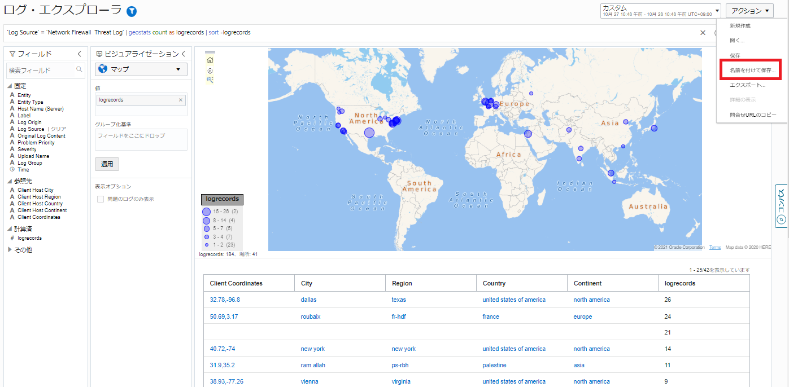The image size is (789, 387).
Task: Click the blue filter icon beside the page title
Action: pyautogui.click(x=132, y=11)
